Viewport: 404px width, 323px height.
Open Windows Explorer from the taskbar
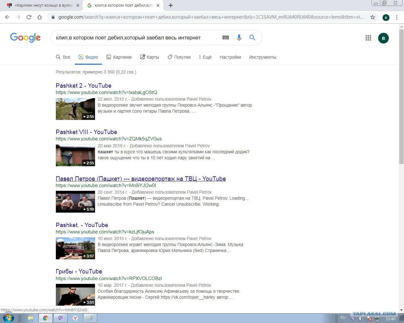click(x=31, y=318)
